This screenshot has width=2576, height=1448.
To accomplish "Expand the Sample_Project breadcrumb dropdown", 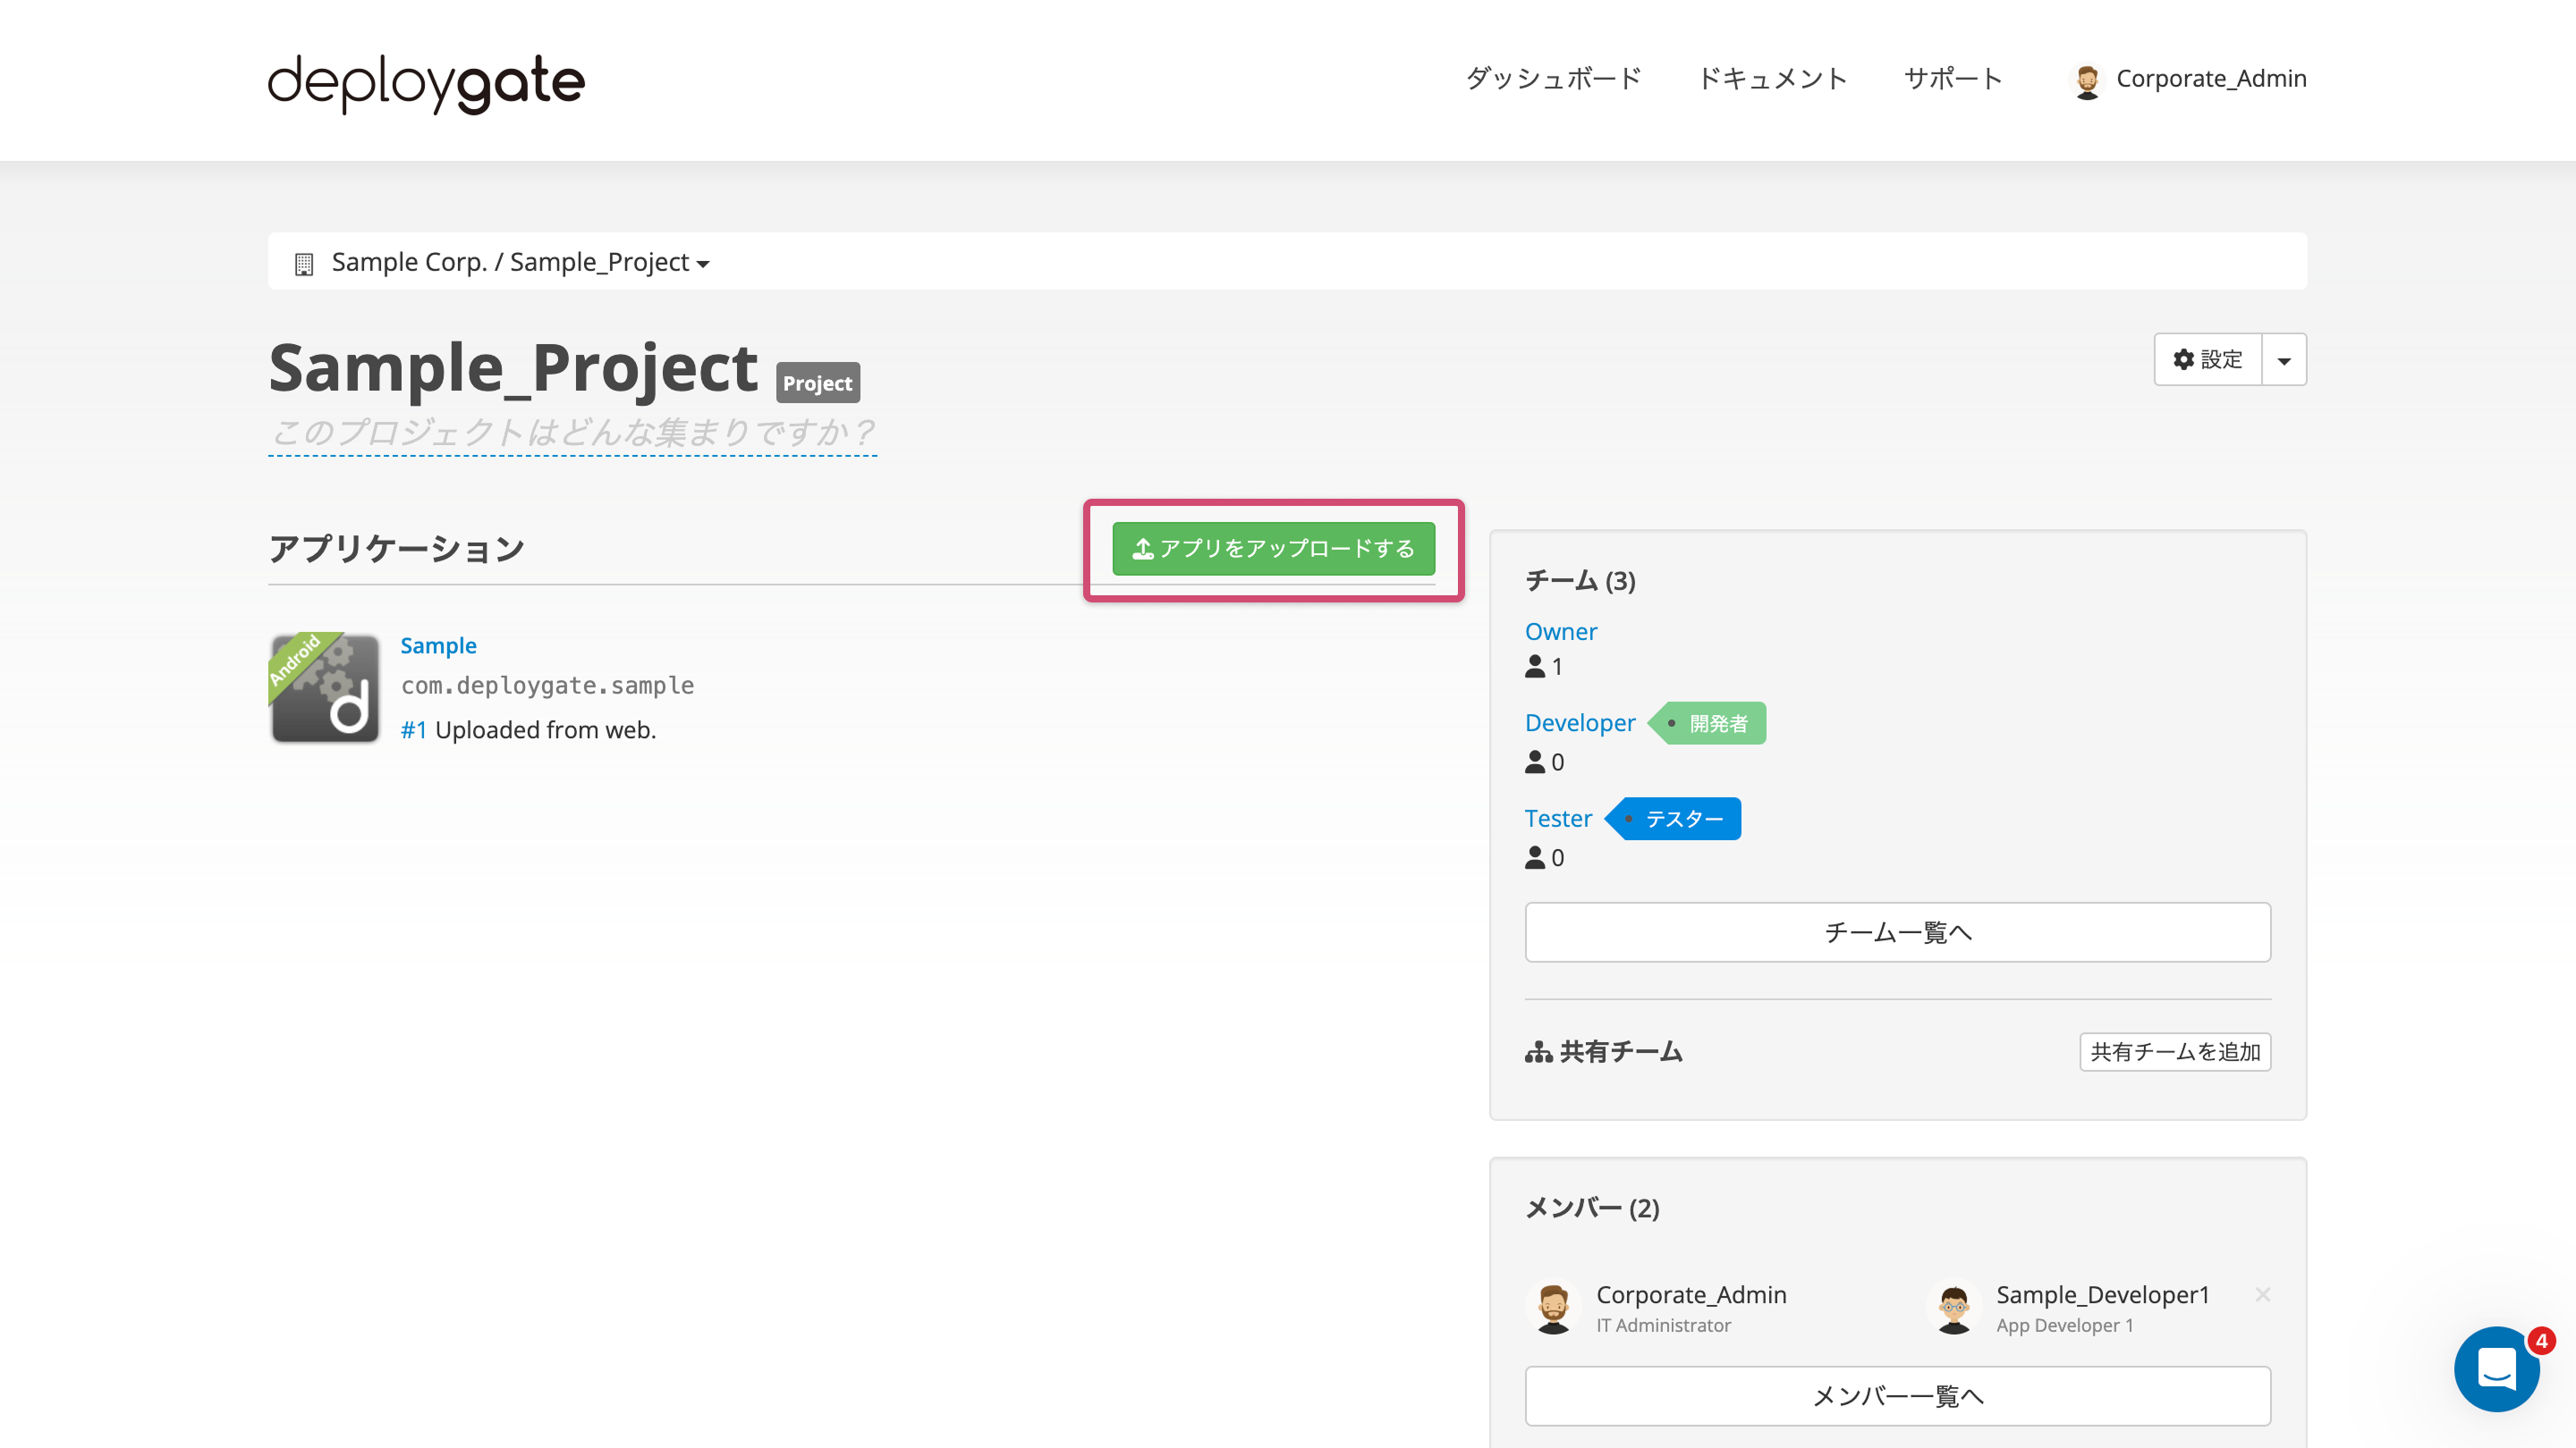I will (703, 264).
